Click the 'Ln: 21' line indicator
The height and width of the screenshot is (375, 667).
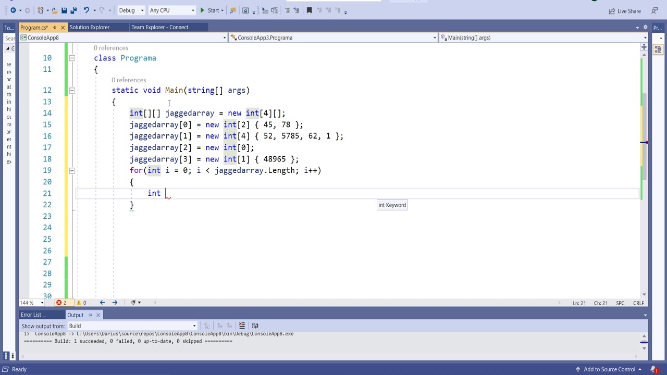coord(579,303)
